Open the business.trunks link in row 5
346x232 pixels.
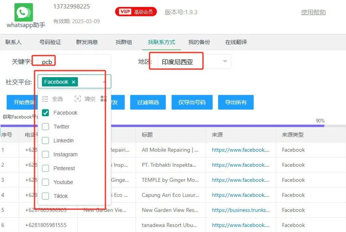click(x=240, y=210)
